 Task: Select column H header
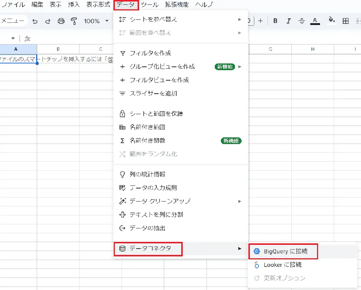pyautogui.click(x=313, y=49)
